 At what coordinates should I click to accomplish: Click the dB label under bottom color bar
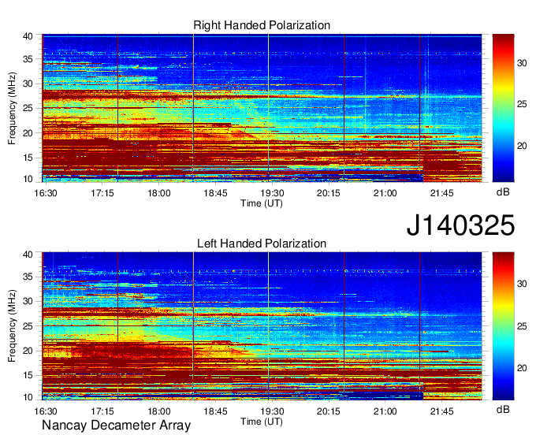[x=503, y=409]
